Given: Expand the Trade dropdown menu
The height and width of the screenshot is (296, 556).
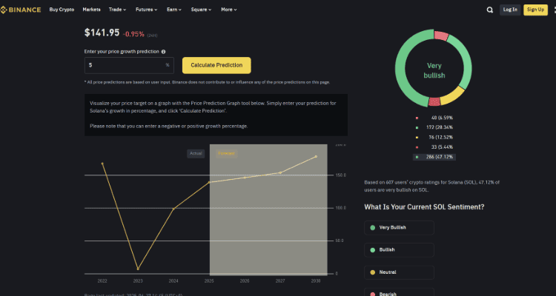Looking at the screenshot, I should (116, 10).
